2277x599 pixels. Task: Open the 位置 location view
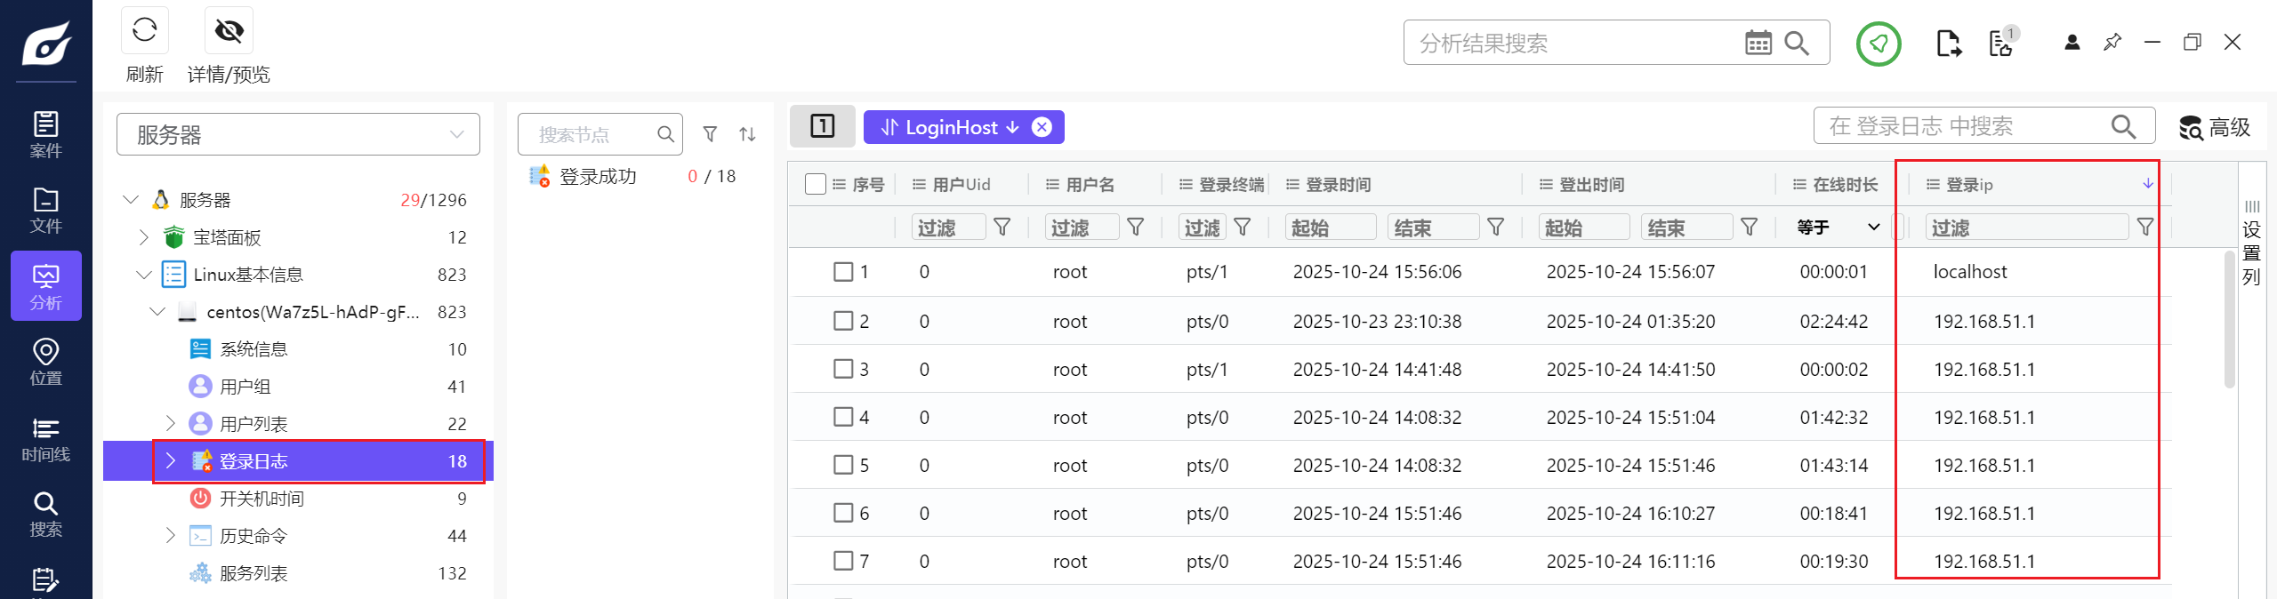(x=45, y=362)
